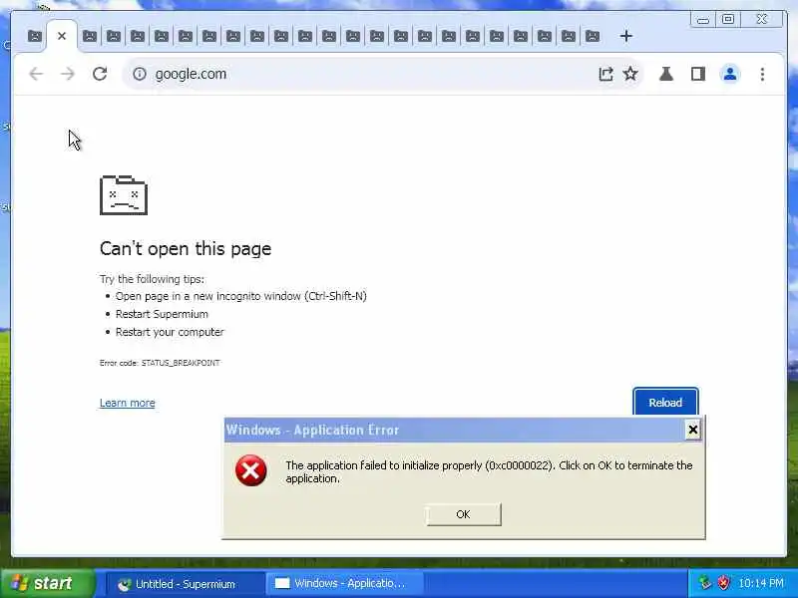
Task: Open the profile avatar icon
Action: click(x=730, y=74)
